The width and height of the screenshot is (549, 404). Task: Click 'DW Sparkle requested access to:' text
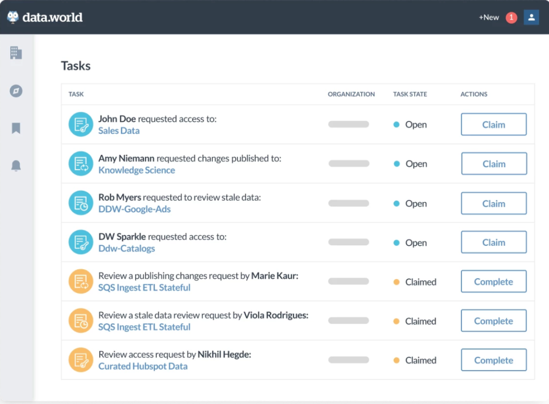pyautogui.click(x=162, y=237)
